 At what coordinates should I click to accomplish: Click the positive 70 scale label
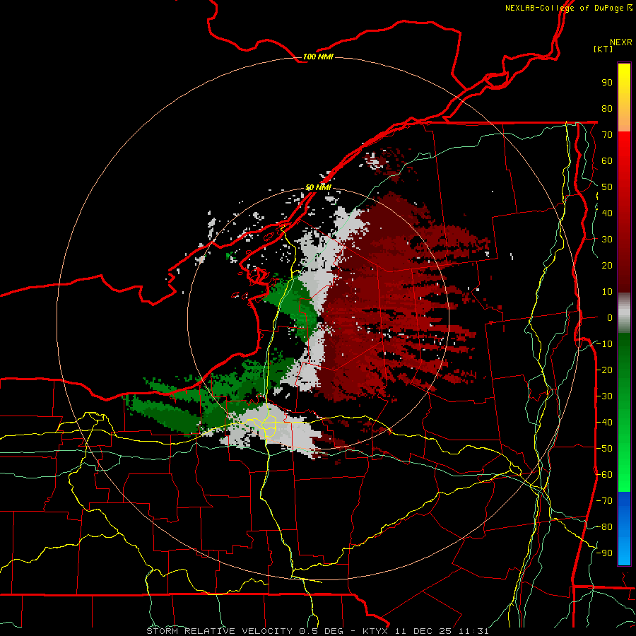click(x=607, y=135)
